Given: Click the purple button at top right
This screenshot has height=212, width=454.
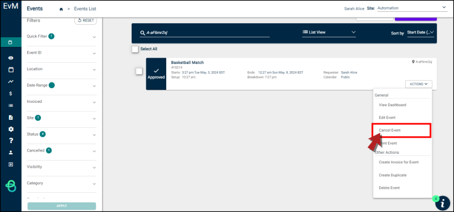Looking at the screenshot, I should pos(416,19).
